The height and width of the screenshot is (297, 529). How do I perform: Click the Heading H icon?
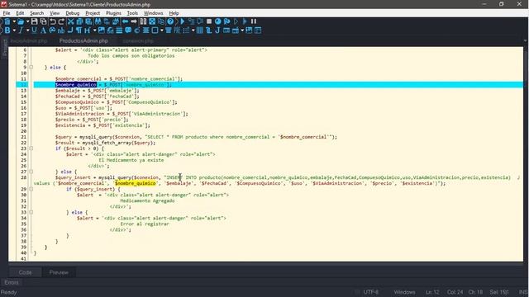(x=88, y=31)
